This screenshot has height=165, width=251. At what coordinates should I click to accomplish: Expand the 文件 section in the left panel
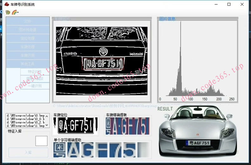click(28, 21)
